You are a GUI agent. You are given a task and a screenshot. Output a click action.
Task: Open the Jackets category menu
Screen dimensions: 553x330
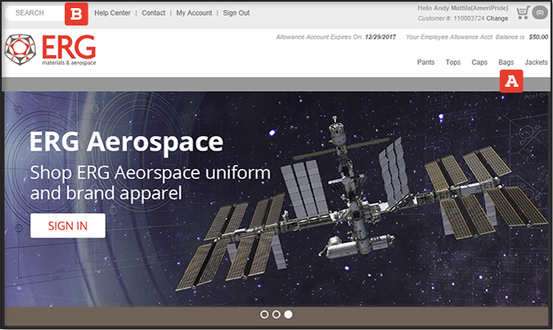point(536,62)
